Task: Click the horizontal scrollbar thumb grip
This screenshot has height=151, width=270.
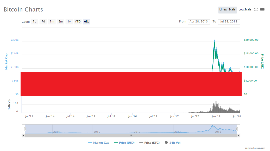Action: pos(131,136)
